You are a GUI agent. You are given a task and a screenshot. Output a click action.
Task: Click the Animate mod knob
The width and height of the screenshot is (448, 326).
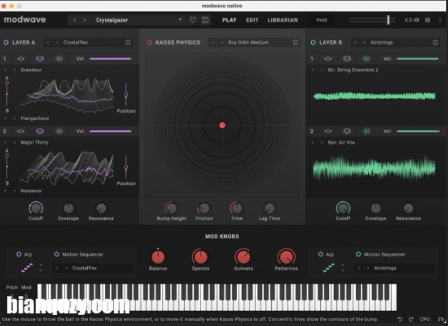pyautogui.click(x=243, y=257)
